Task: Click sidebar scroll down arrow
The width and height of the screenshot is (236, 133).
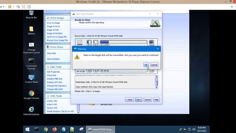Action: [x=78, y=112]
